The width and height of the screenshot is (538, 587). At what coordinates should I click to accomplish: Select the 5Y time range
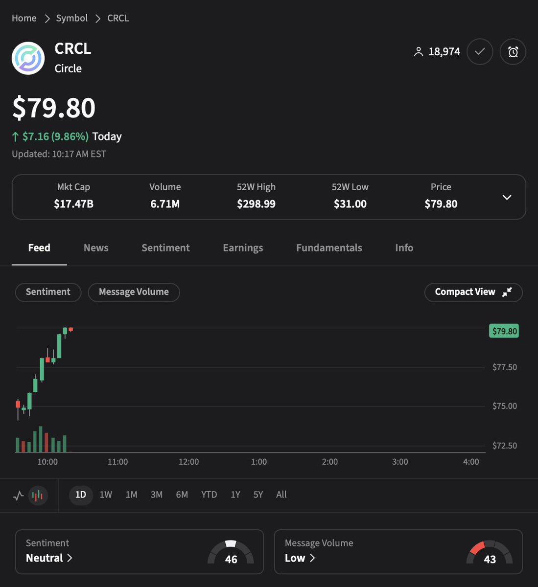point(258,495)
